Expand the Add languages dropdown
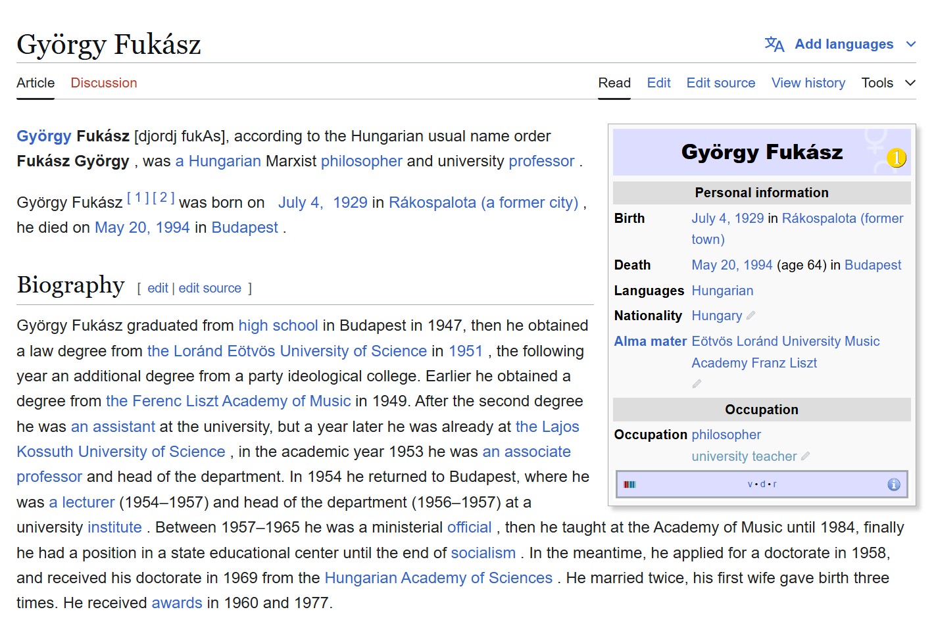The height and width of the screenshot is (641, 936). 844,44
